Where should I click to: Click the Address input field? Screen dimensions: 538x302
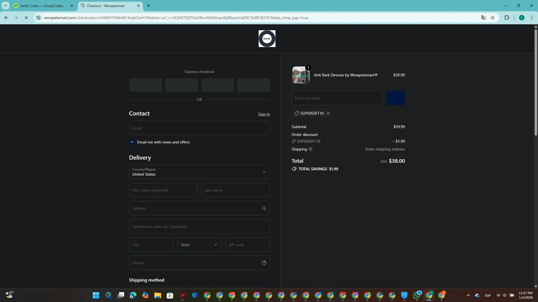tap(199, 208)
